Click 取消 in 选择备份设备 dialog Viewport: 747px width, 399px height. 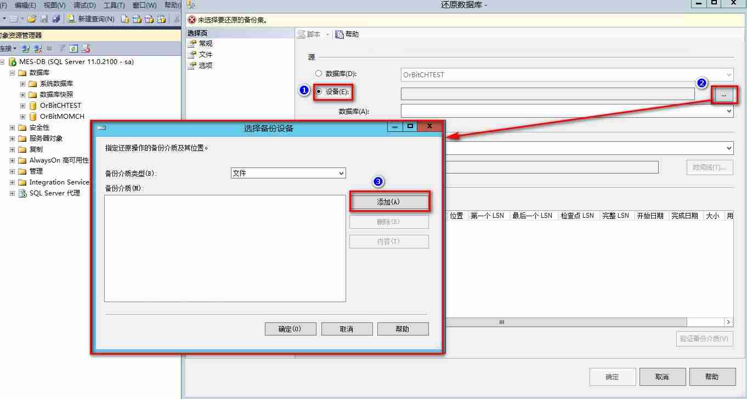pyautogui.click(x=347, y=329)
